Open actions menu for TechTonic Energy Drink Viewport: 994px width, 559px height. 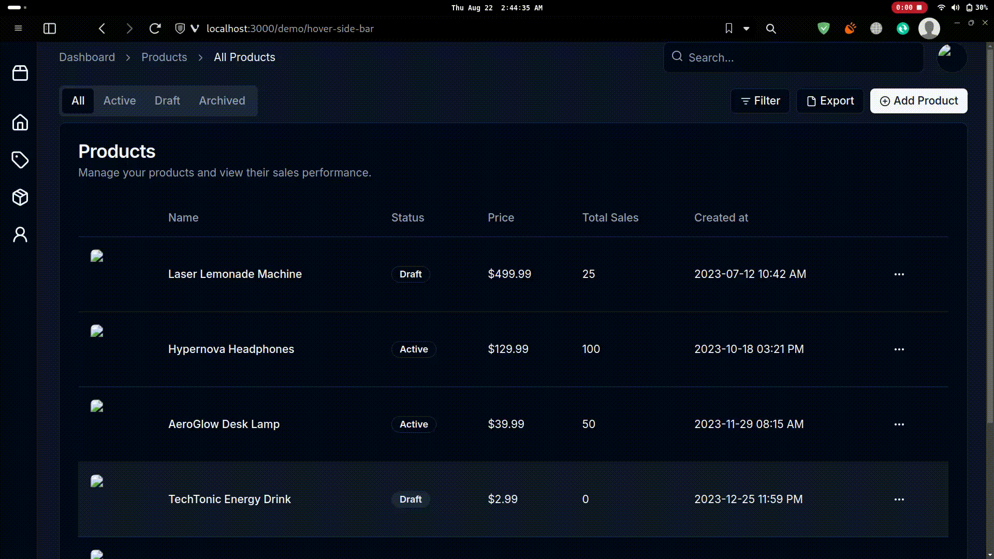click(899, 499)
